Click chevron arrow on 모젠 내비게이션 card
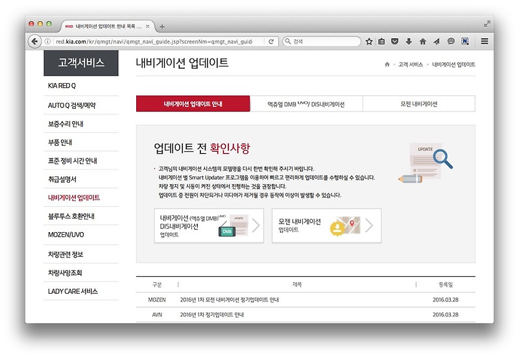 click(x=369, y=225)
